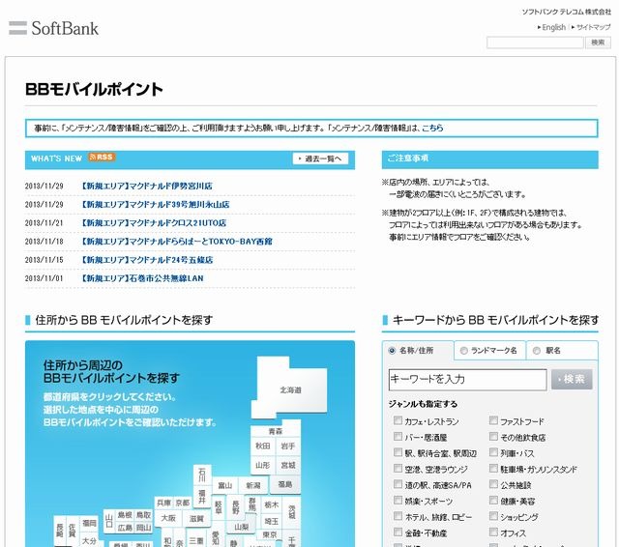
Task: Select 広島 prefecture on the map
Action: tap(125, 528)
